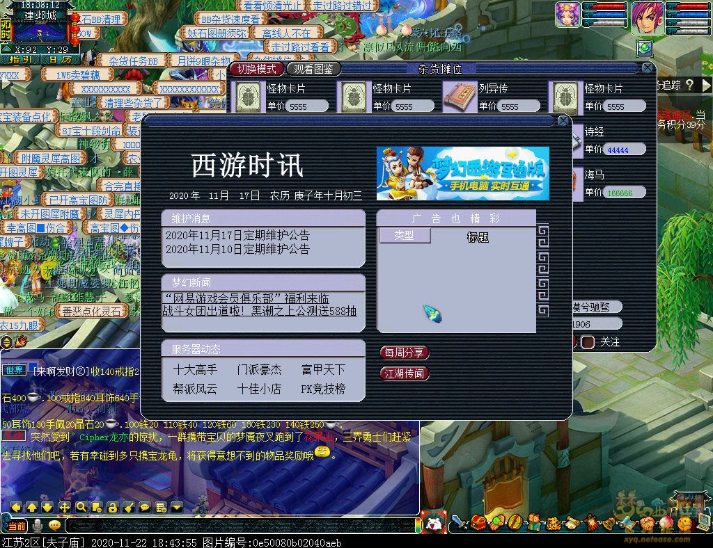Open 十大高手 server ranking
Image resolution: width=713 pixels, height=548 pixels.
point(195,369)
